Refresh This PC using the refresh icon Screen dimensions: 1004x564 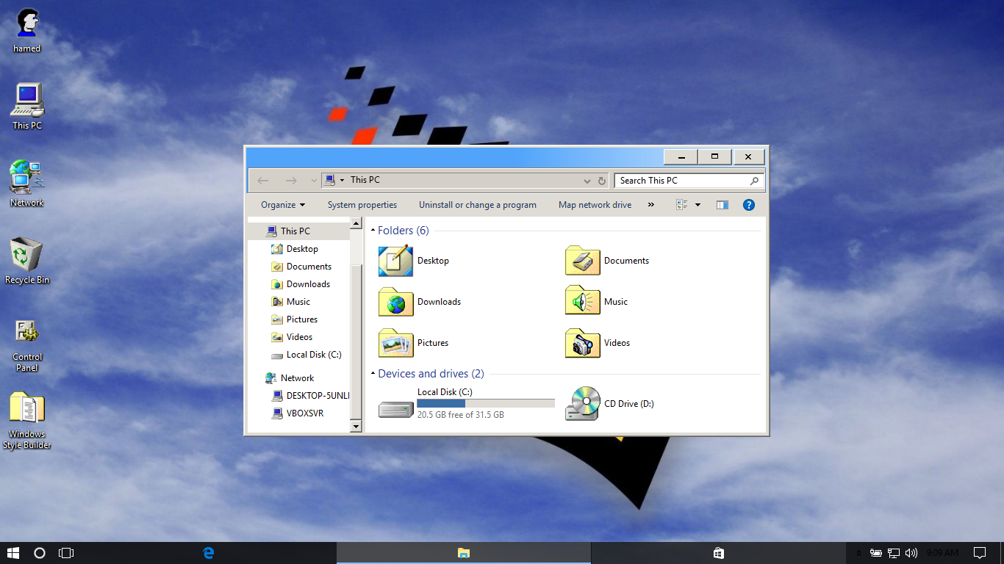[x=601, y=180]
